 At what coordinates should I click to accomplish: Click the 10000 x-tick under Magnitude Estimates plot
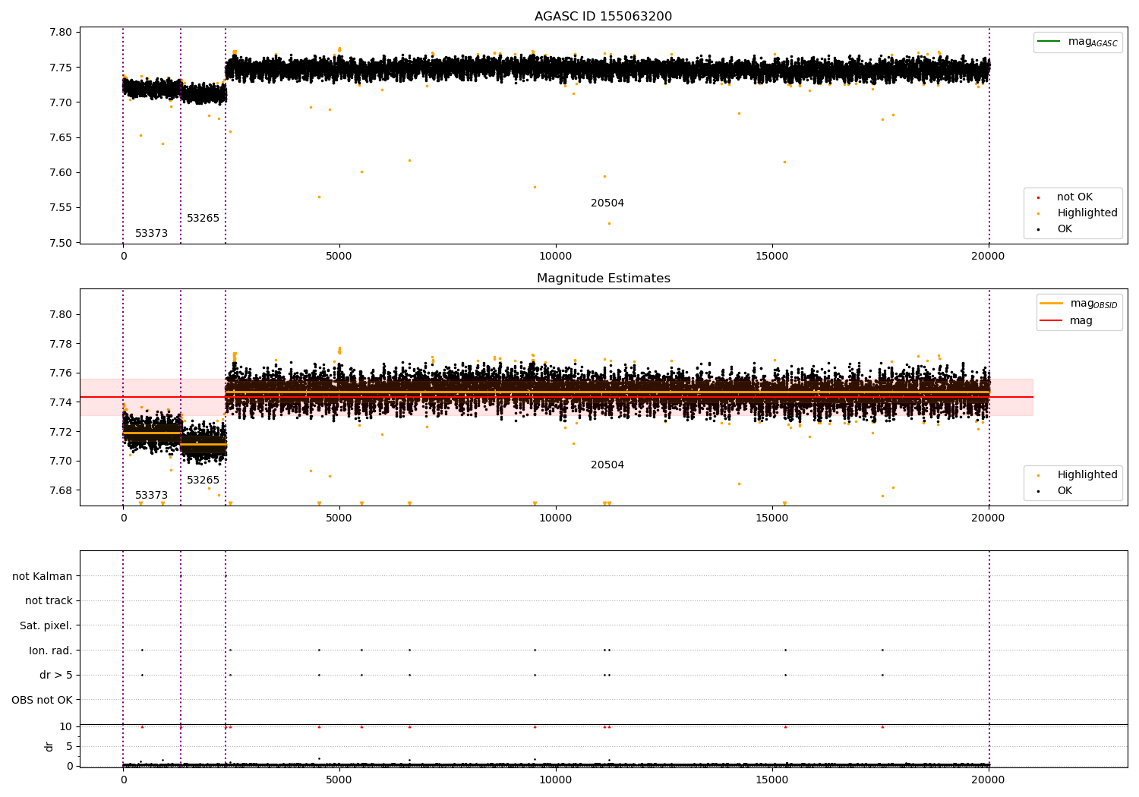[555, 518]
